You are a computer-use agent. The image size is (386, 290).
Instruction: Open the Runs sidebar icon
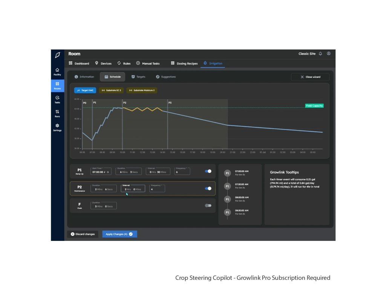57,113
